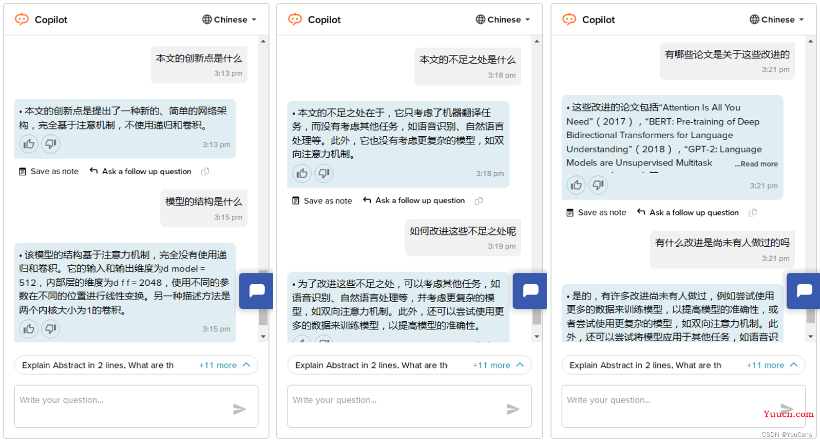Open the Chinese language dropdown in left panel

tap(229, 20)
